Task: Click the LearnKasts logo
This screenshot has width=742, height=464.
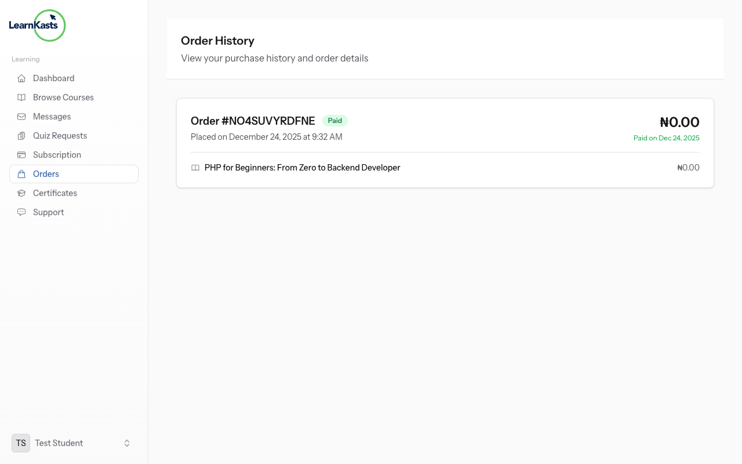Action: click(x=37, y=26)
